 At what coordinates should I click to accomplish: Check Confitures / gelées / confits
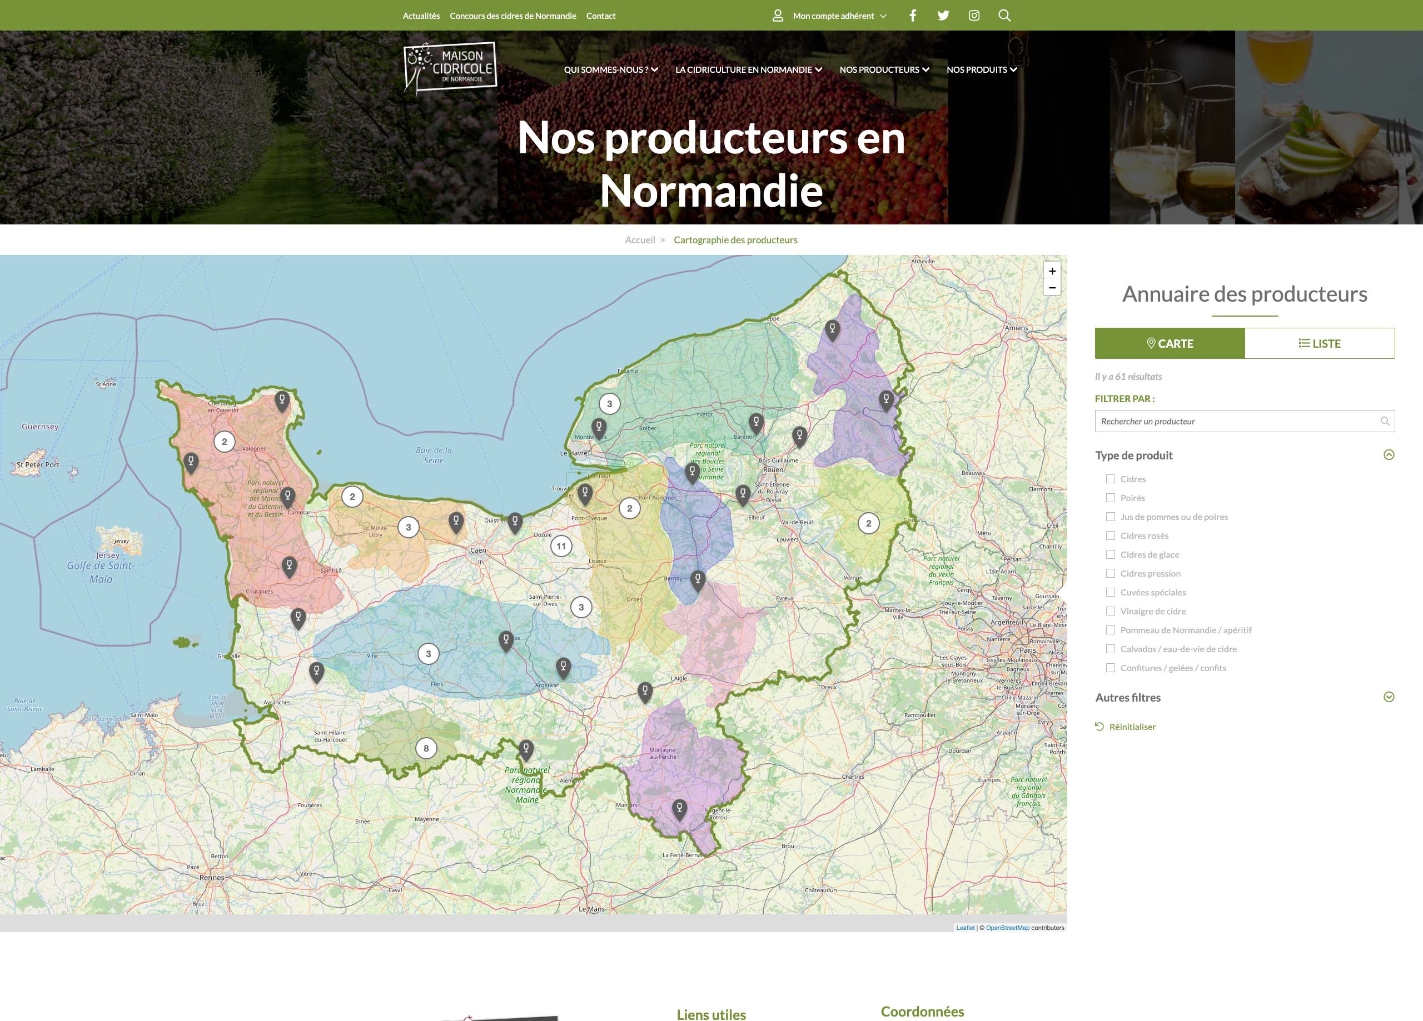[x=1110, y=668]
